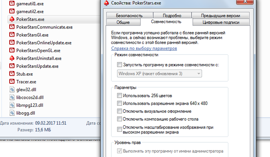Viewport: 270px width, 157px height.
Task: Click the file size value 15,6 МБ
Action: pyautogui.click(x=43, y=130)
